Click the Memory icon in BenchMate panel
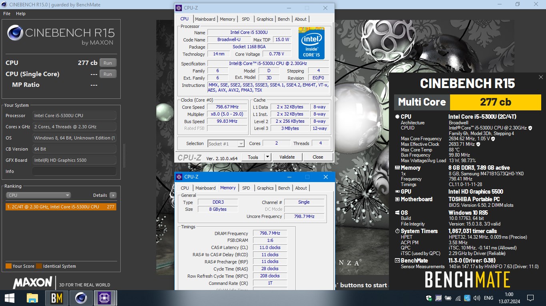 tap(397, 168)
